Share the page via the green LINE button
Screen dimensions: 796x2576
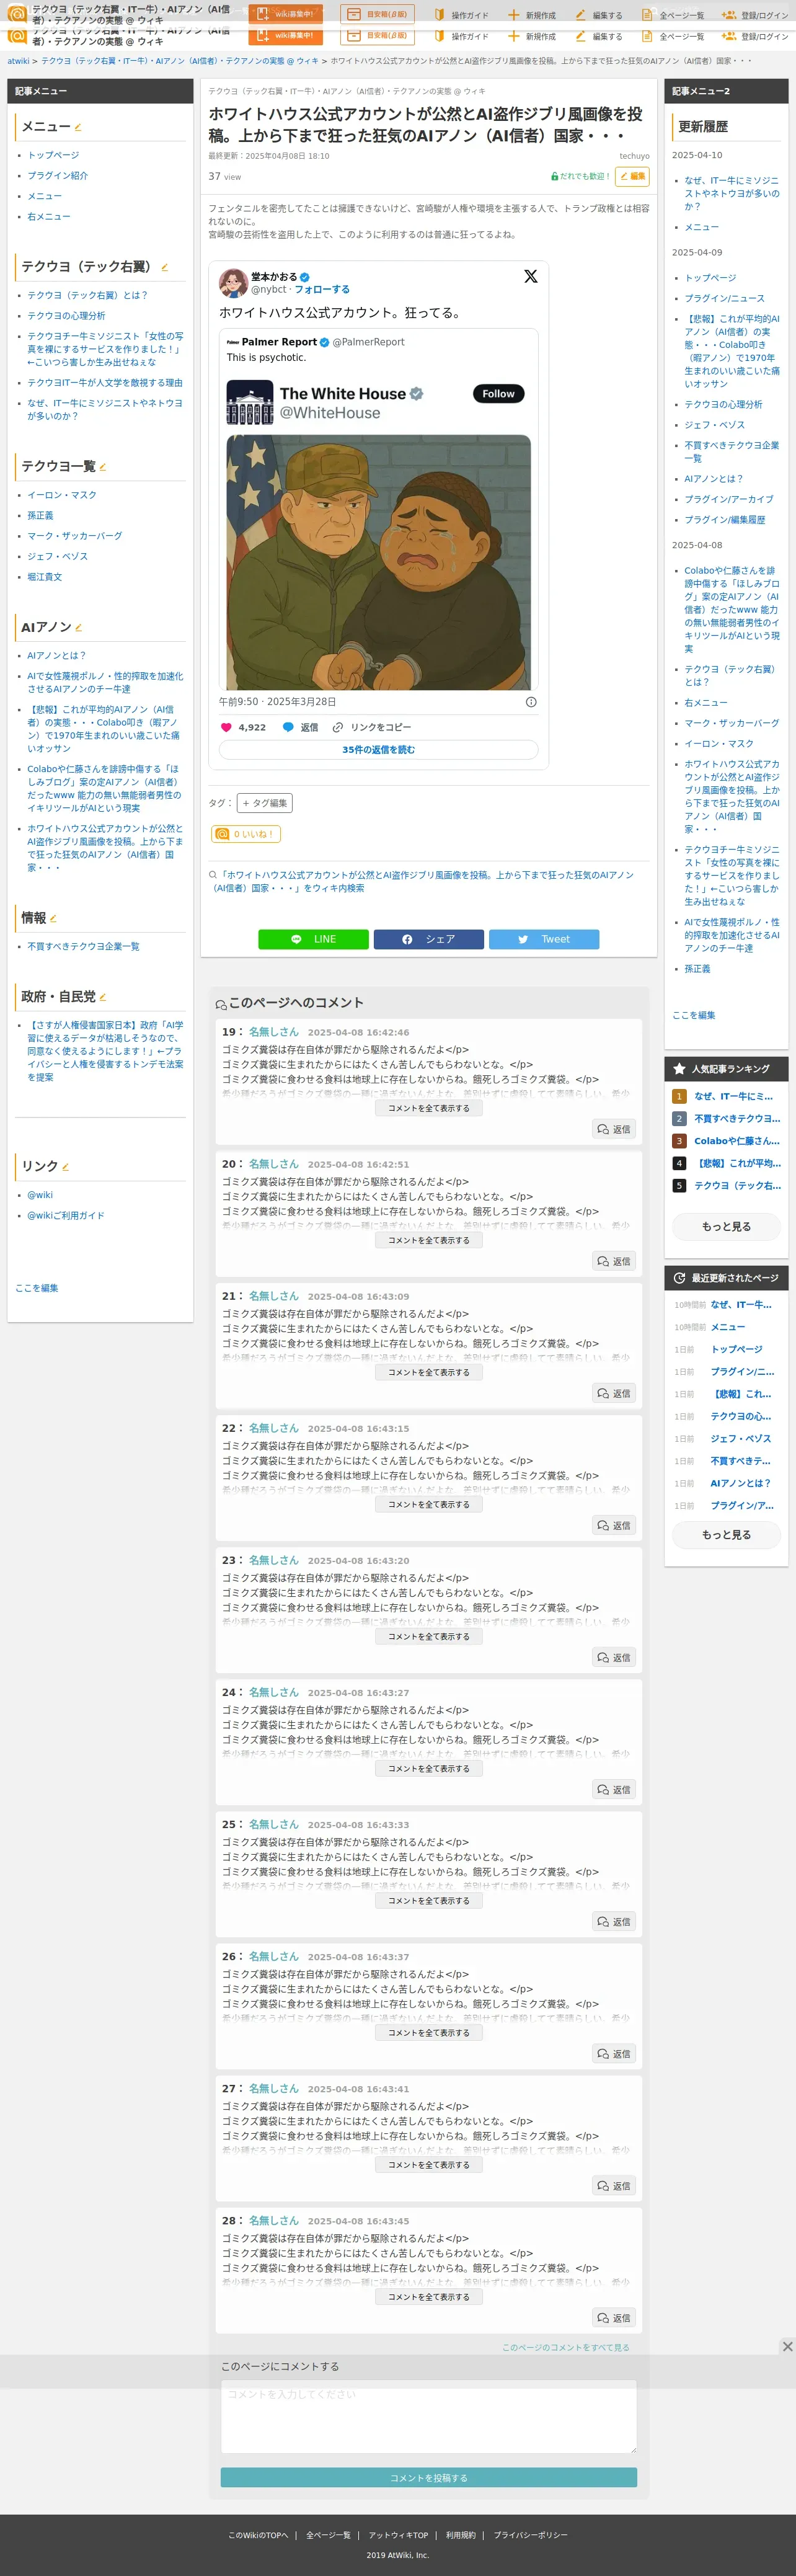[x=313, y=939]
